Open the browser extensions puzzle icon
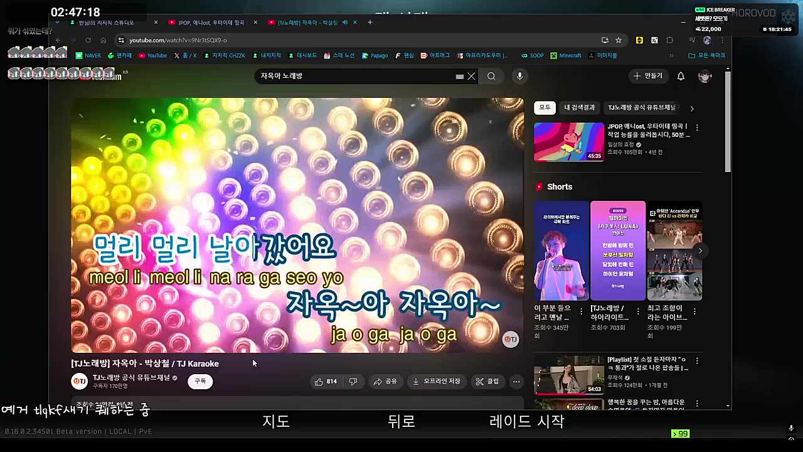Image resolution: width=803 pixels, height=452 pixels. pyautogui.click(x=670, y=40)
